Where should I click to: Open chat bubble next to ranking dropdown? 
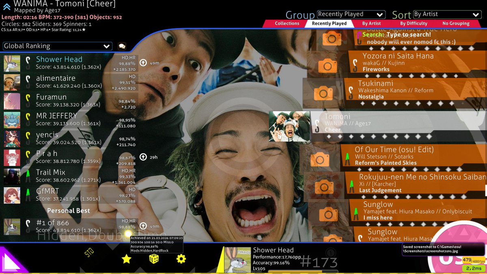pos(122,46)
